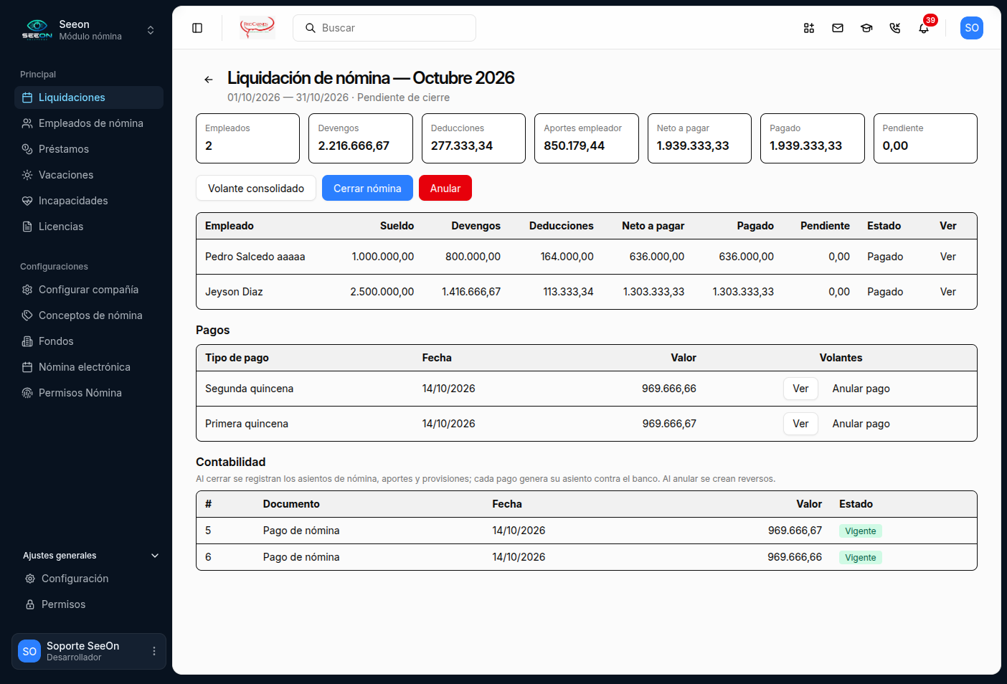Open Nómina electrónica
Image resolution: width=1007 pixels, height=684 pixels.
(x=89, y=367)
